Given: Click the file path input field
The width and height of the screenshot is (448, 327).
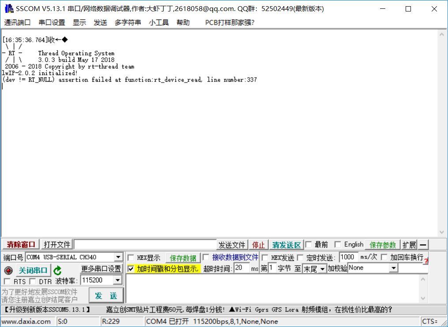Looking at the screenshot, I should click(x=145, y=245).
